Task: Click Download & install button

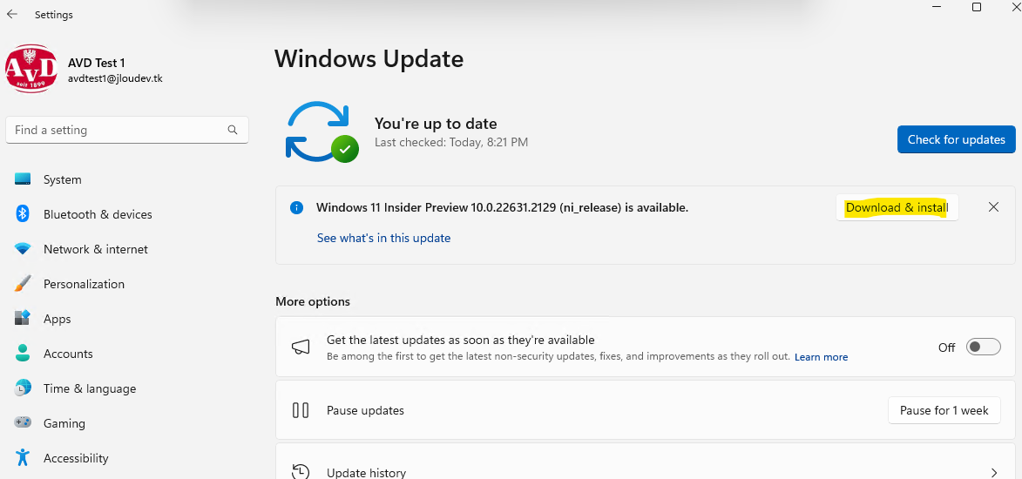Action: pos(897,208)
